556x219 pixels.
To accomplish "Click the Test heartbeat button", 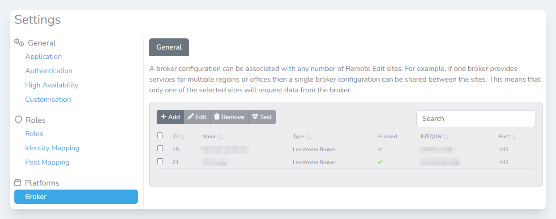I will point(262,117).
